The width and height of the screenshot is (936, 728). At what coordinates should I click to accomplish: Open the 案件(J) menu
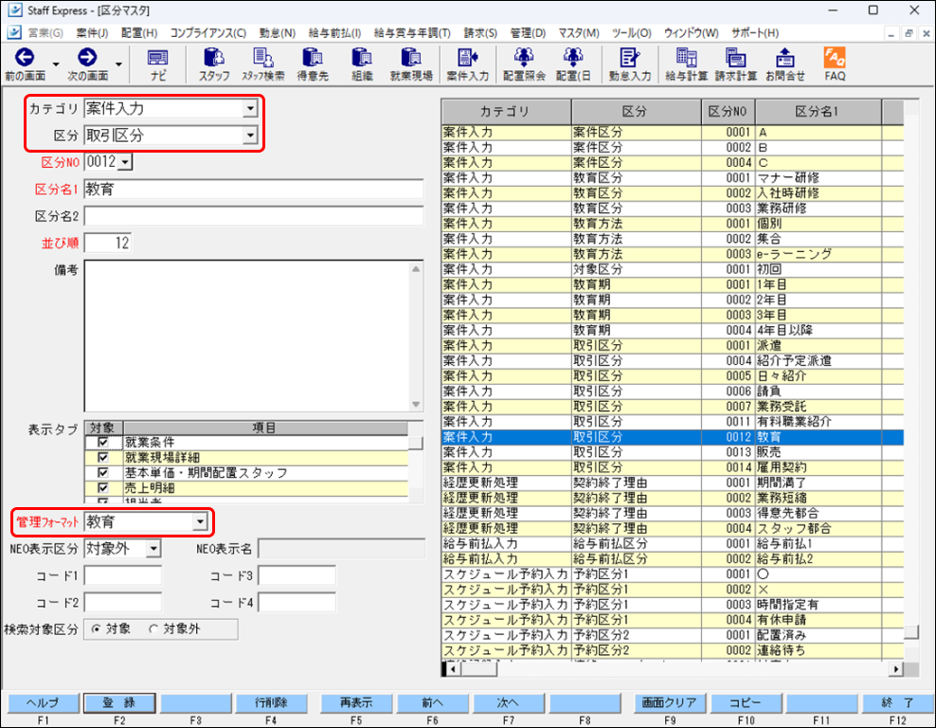tap(92, 33)
